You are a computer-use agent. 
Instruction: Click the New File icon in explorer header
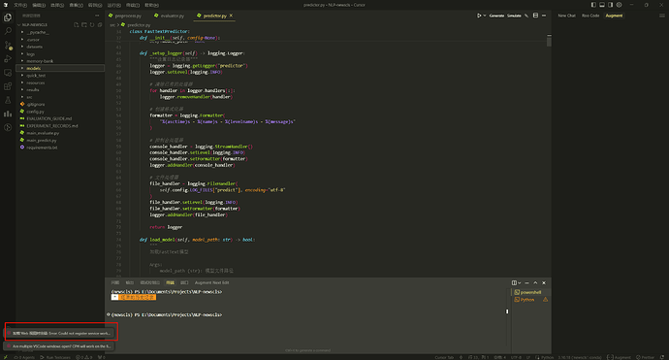point(76,25)
